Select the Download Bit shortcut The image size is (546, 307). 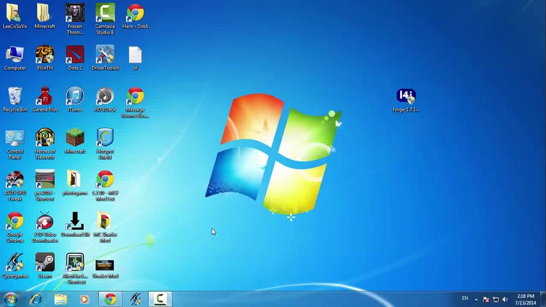[x=75, y=224]
